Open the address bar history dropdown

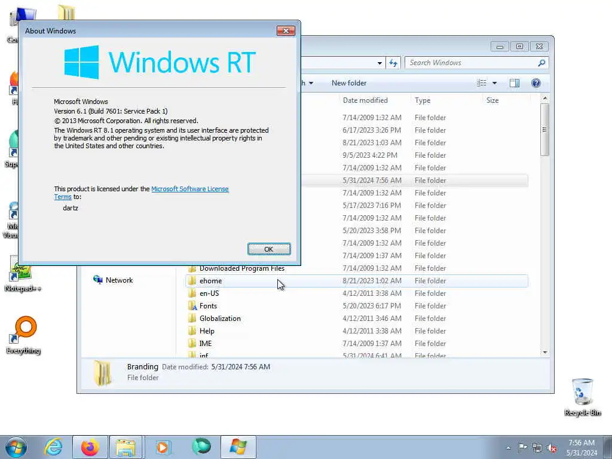380,63
